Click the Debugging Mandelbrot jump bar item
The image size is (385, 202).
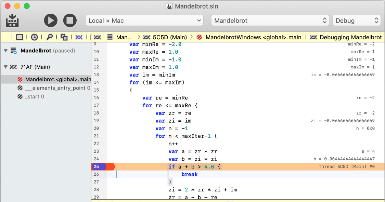click(351, 37)
